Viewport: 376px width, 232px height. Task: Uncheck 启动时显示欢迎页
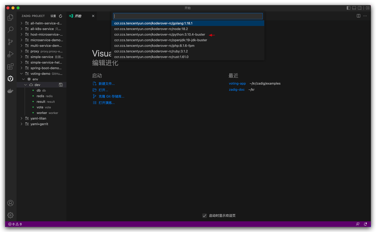point(204,216)
